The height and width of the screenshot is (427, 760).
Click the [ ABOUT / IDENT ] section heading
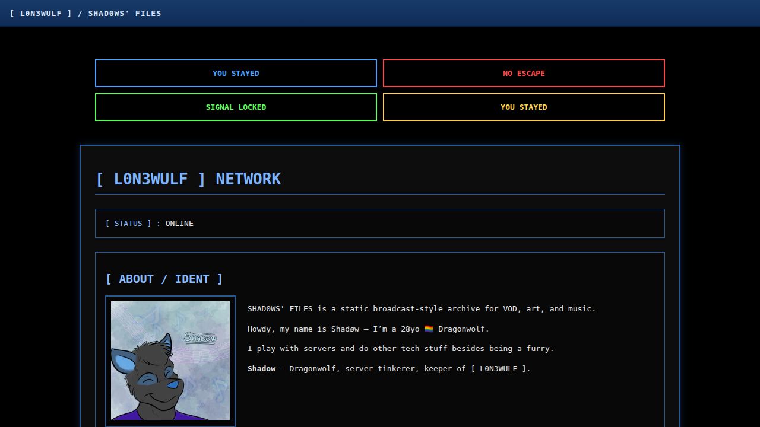pos(164,279)
